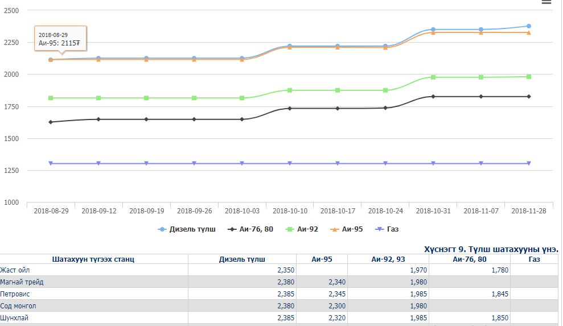Click Аи-92 square marker at 2018-08-29

[51, 98]
